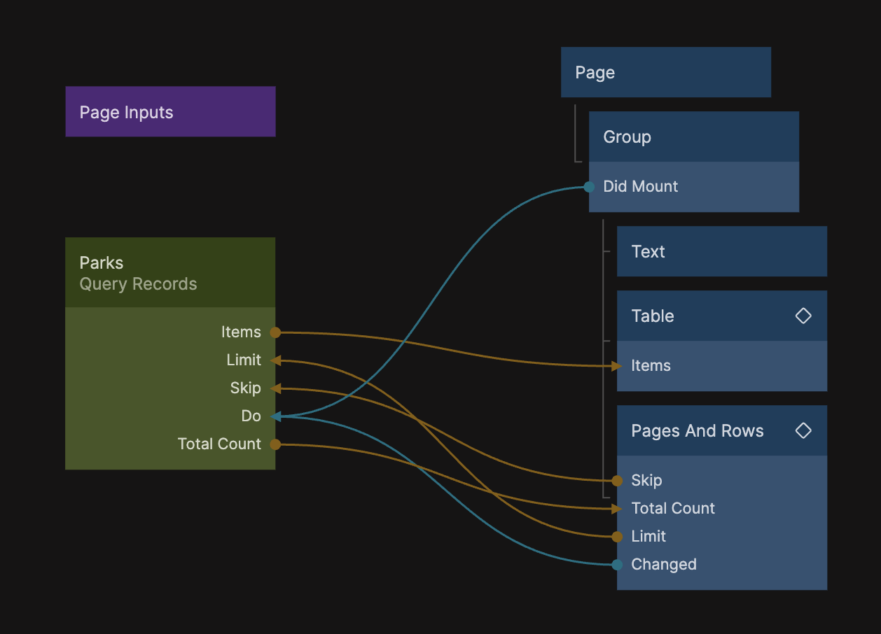Select the Text node

click(721, 252)
